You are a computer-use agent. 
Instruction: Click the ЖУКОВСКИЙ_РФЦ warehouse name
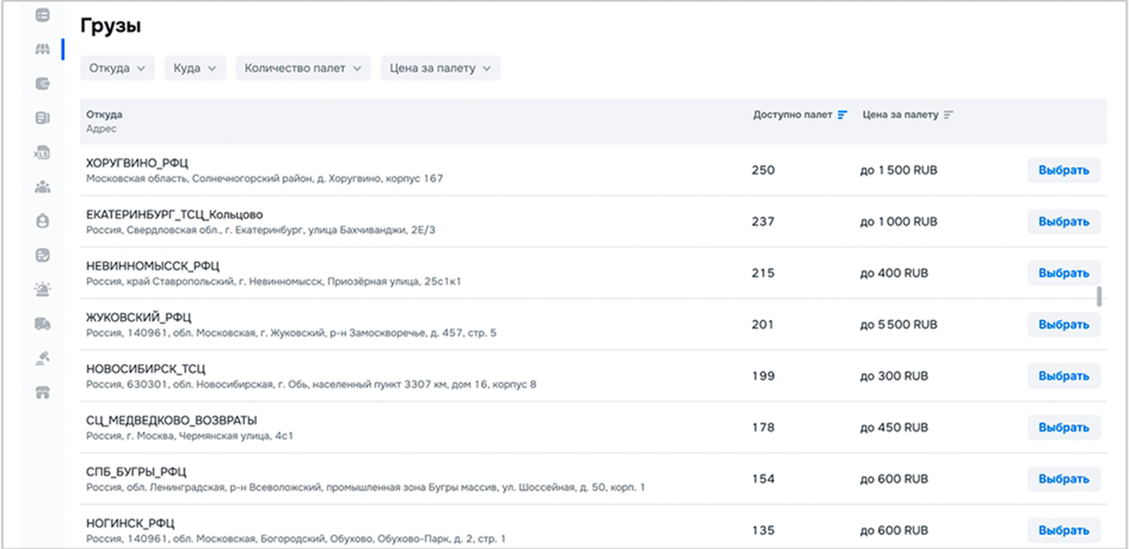tap(138, 317)
